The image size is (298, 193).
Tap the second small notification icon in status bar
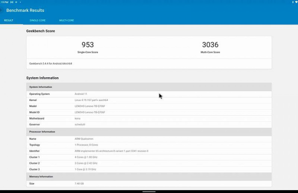coord(16,2)
